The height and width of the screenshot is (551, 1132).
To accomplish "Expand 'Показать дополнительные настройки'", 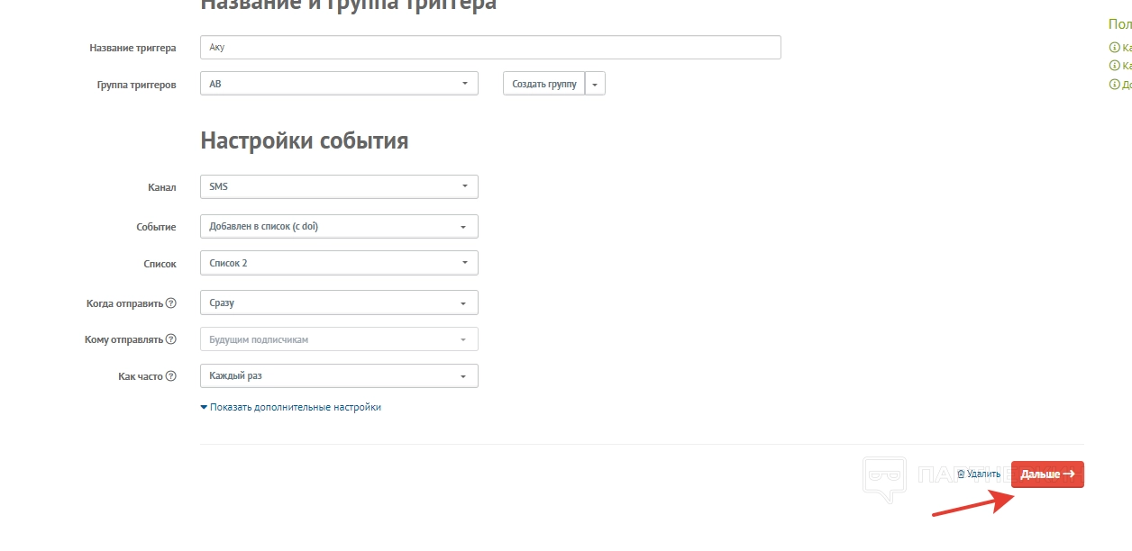I will 291,407.
